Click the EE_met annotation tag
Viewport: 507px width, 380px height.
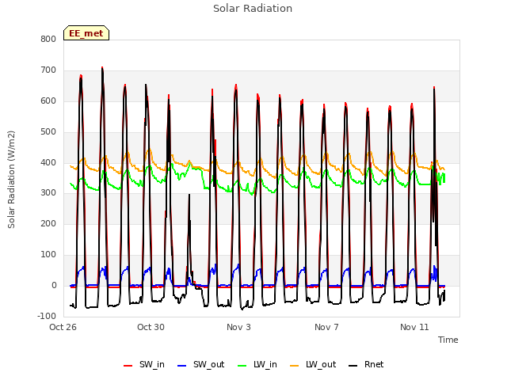pyautogui.click(x=86, y=33)
